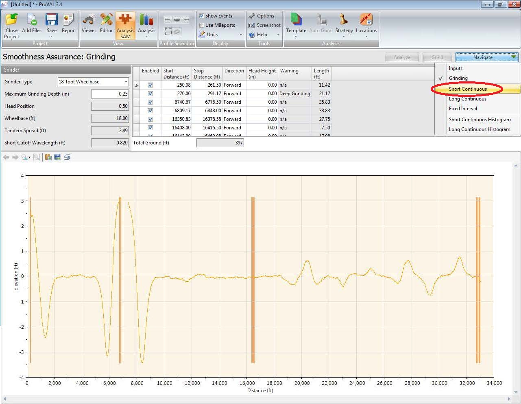The image size is (521, 404).
Task: Click dashed rectangle selection icon
Action: click(168, 32)
